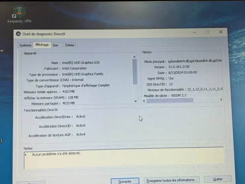Click the VRAM value 128 MB
Viewport: 245px width, 184px height.
tap(73, 98)
